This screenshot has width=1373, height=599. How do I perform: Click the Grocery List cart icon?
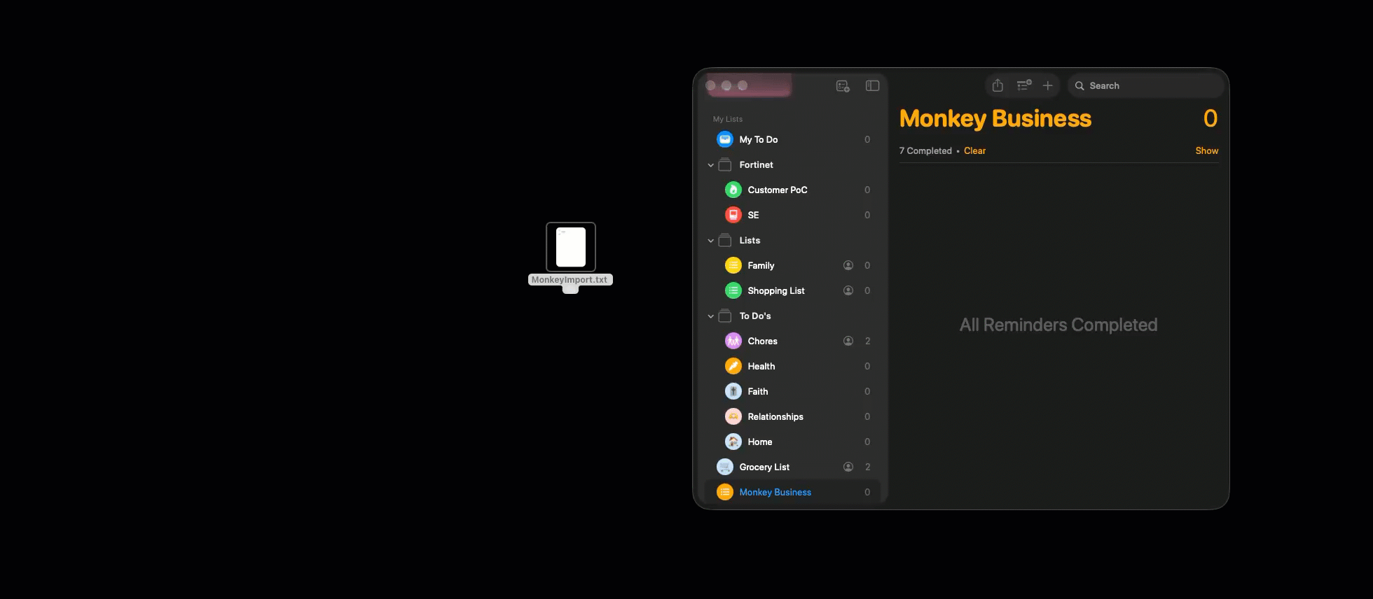pos(725,467)
